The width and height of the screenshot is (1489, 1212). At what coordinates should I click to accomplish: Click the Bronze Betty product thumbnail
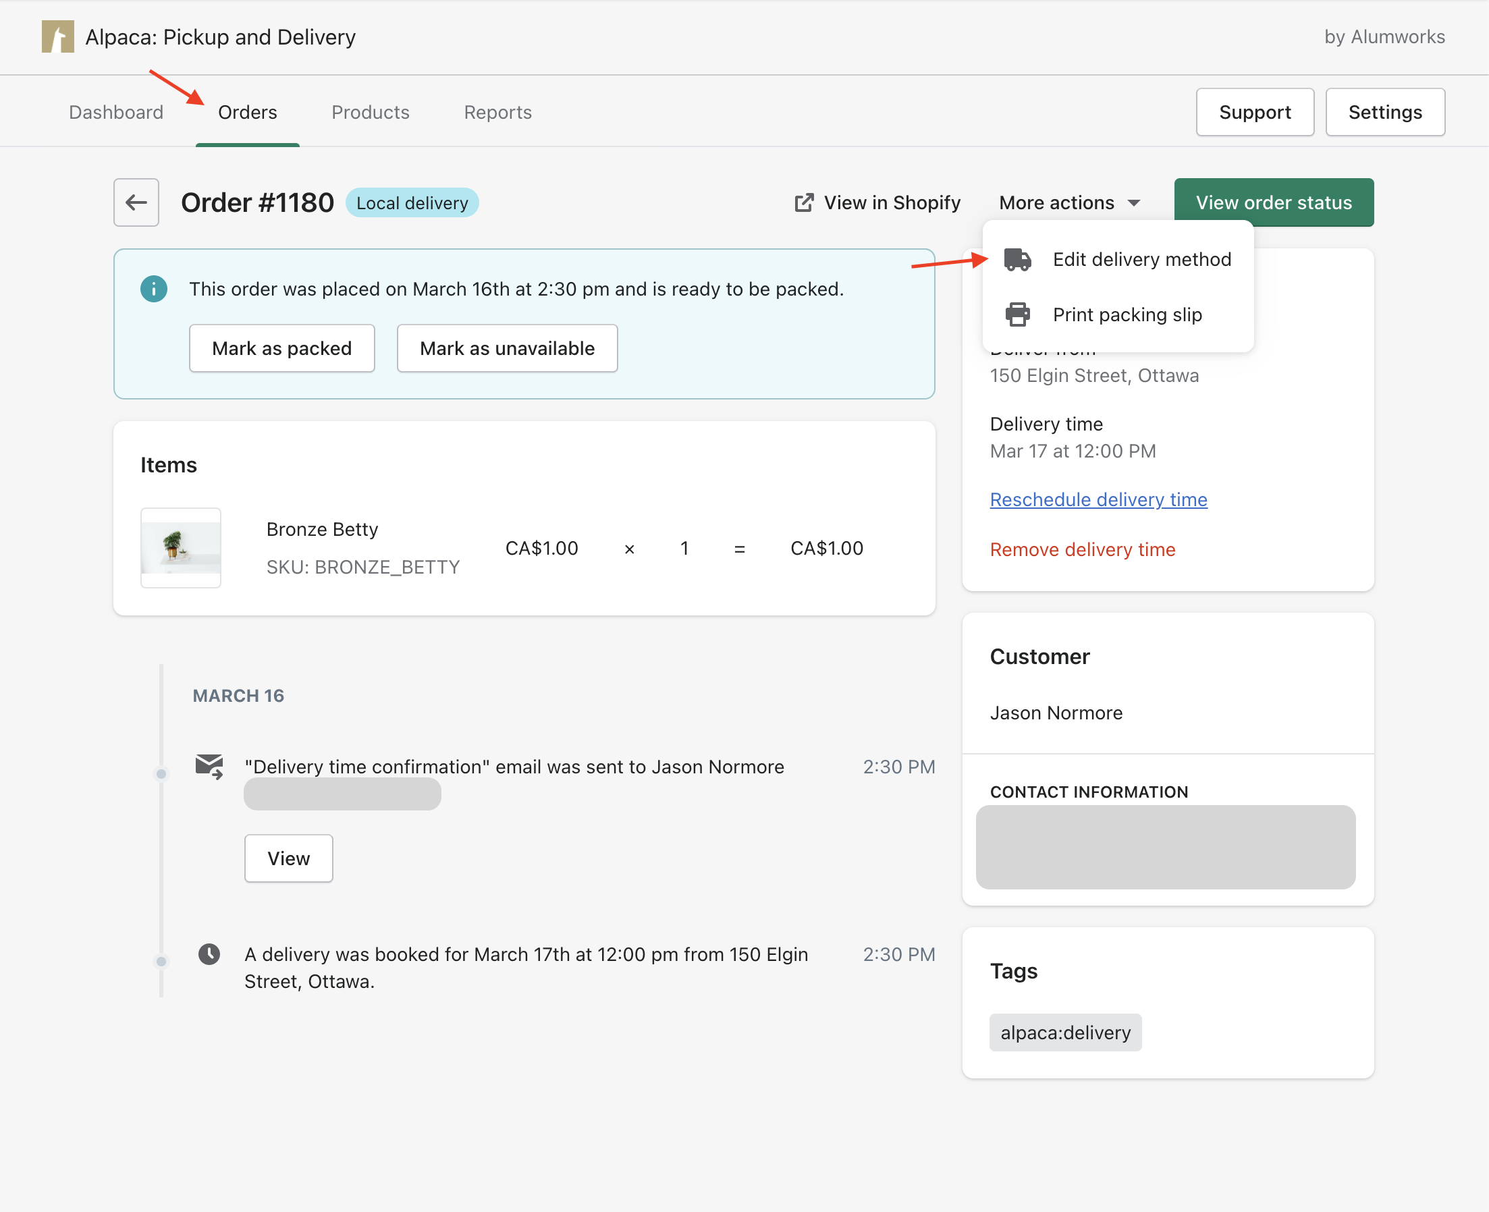[182, 547]
